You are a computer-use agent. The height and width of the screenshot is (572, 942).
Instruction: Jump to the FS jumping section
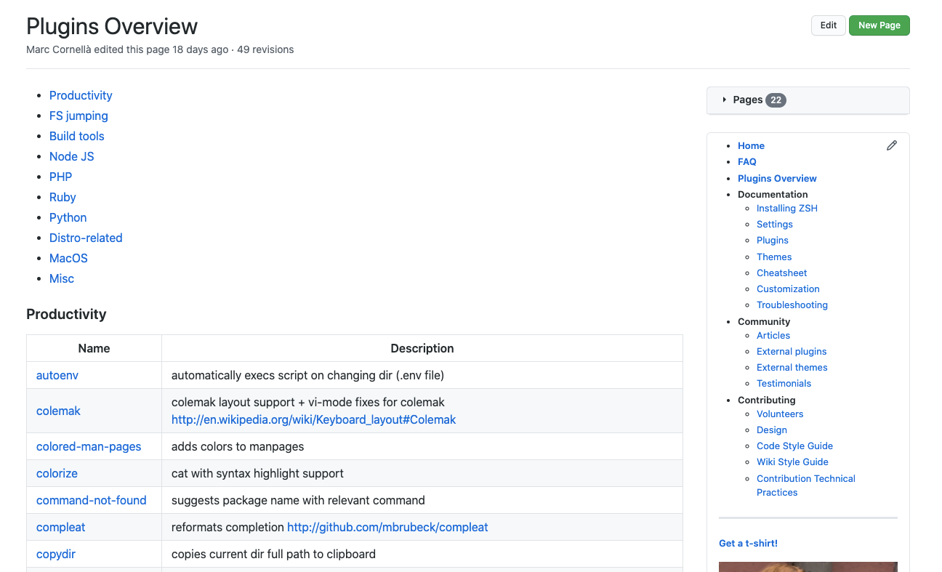(78, 116)
